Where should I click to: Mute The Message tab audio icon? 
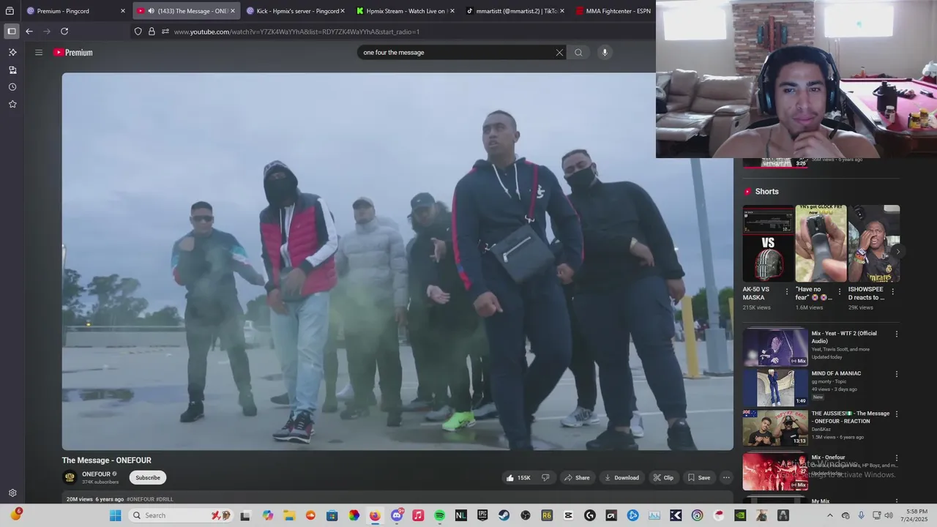[x=151, y=11]
